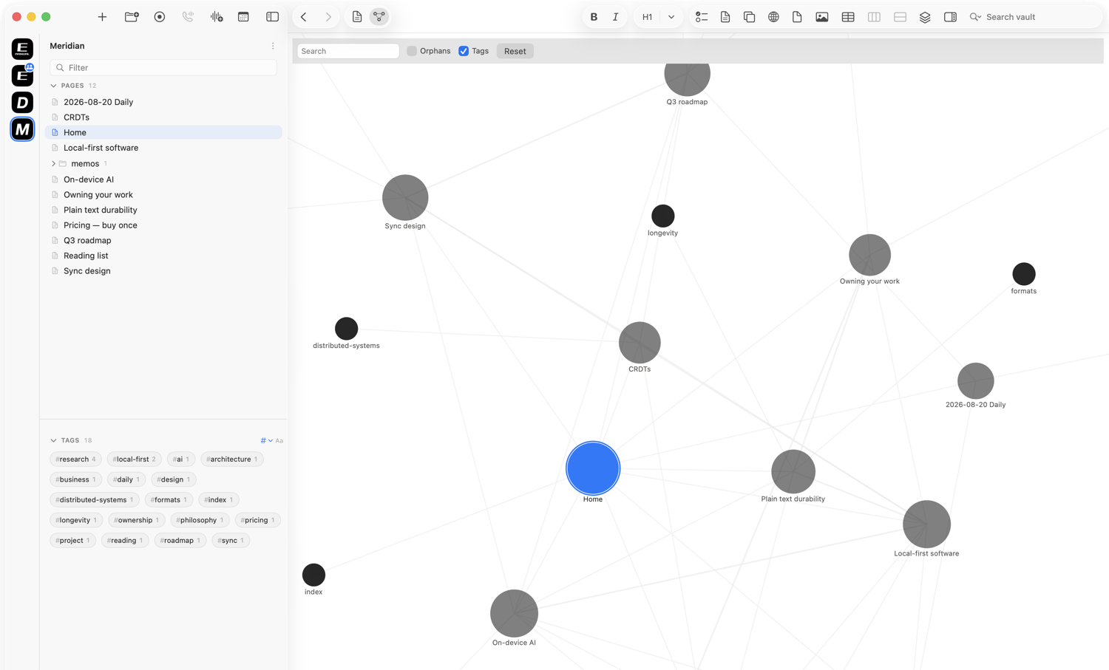This screenshot has width=1109, height=670.
Task: Click the text document icon in toolbar
Action: tap(725, 17)
